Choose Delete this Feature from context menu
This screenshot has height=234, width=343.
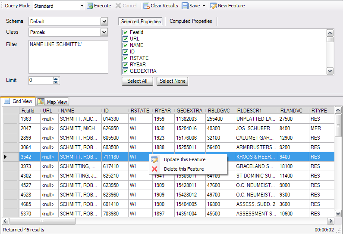pyautogui.click(x=188, y=169)
